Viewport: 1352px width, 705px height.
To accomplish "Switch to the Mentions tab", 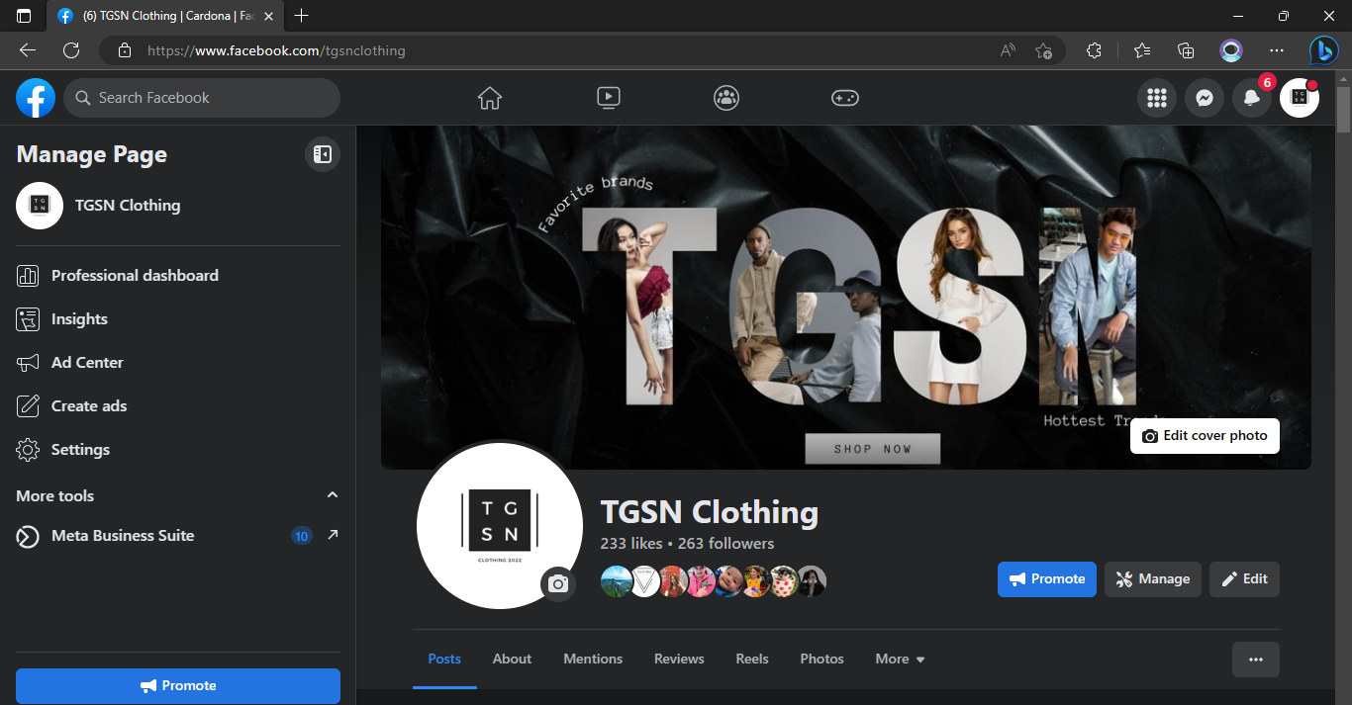I will [593, 659].
